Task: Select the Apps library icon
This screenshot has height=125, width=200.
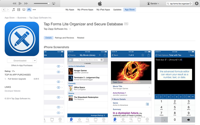Action: coord(29,10)
